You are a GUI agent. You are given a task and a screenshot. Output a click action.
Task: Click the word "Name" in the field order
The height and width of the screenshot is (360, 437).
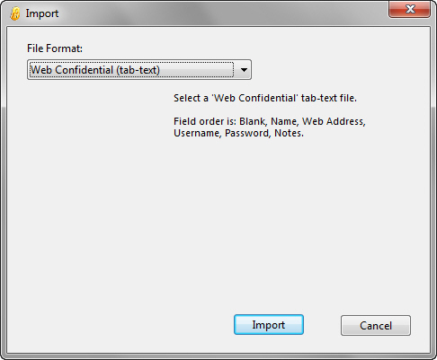click(x=283, y=121)
